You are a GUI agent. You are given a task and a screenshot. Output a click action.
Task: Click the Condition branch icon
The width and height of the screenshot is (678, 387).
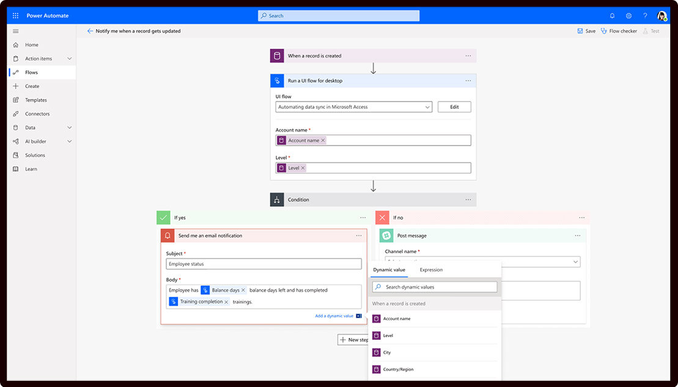277,200
